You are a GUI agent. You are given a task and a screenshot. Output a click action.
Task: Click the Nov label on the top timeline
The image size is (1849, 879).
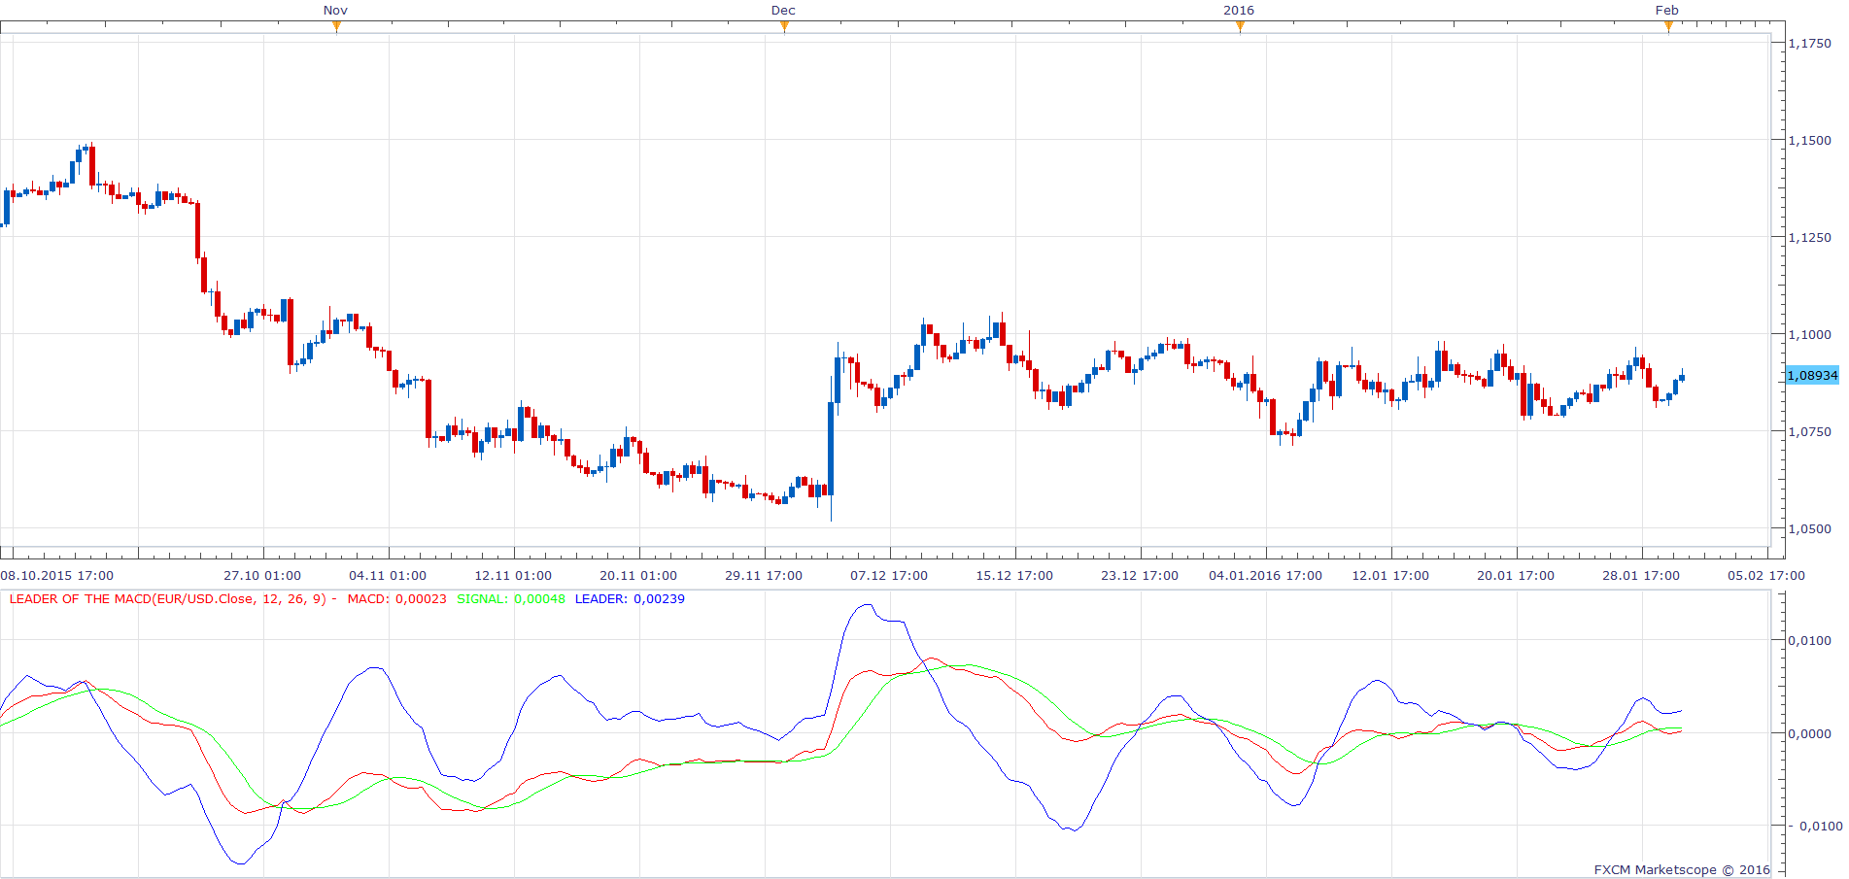point(335,11)
